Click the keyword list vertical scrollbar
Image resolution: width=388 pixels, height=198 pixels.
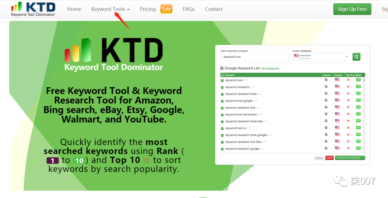click(x=364, y=115)
